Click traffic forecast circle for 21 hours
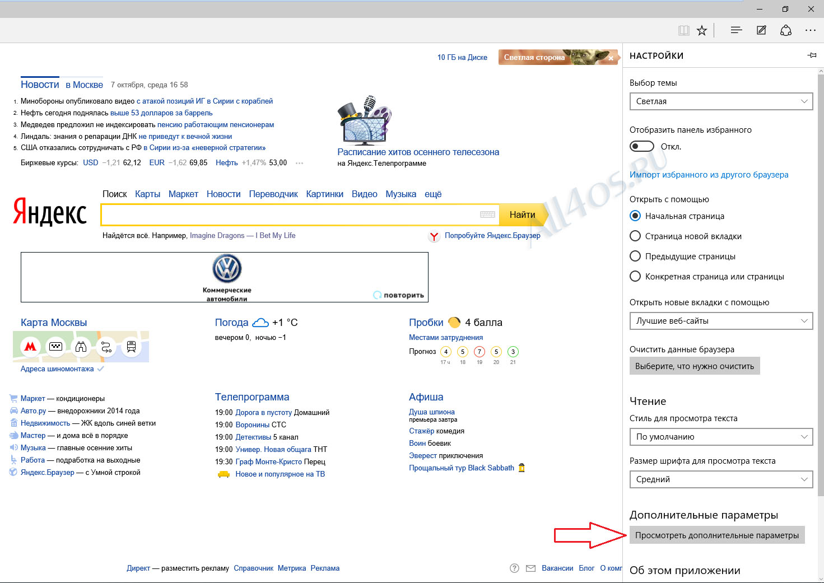The image size is (824, 583). tap(513, 352)
